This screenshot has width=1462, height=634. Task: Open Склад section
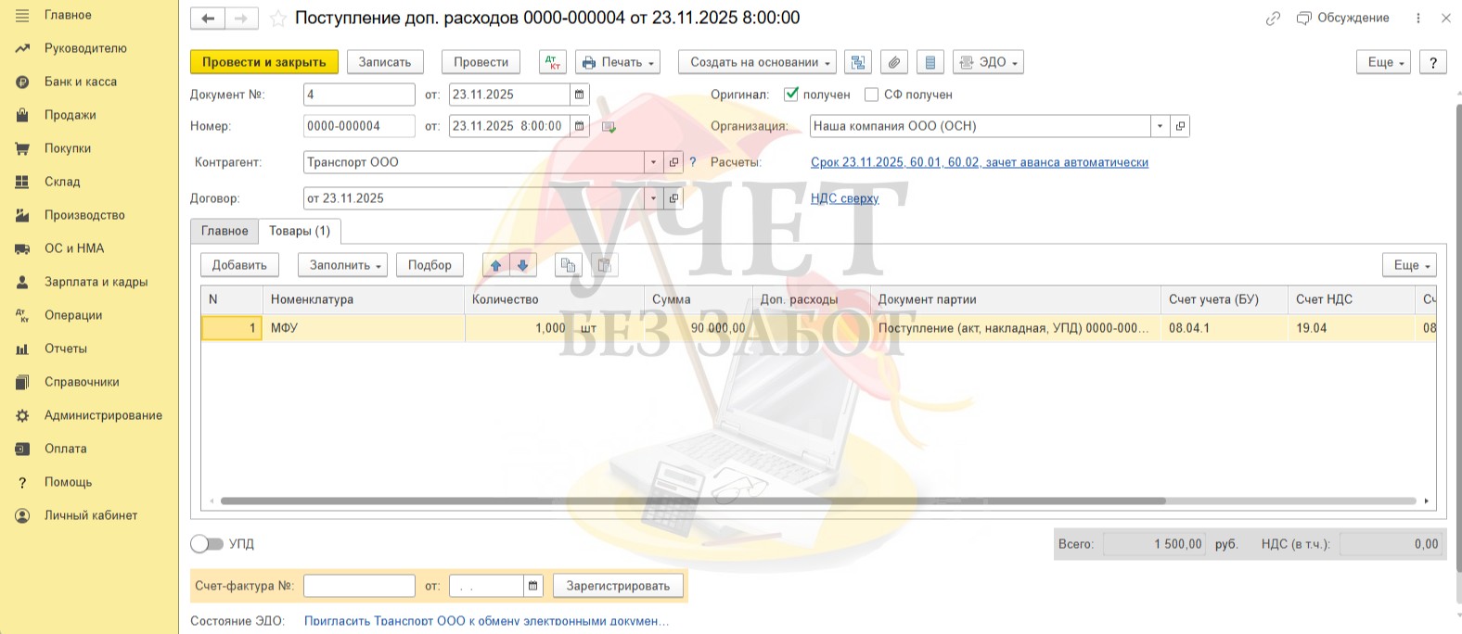(x=62, y=182)
